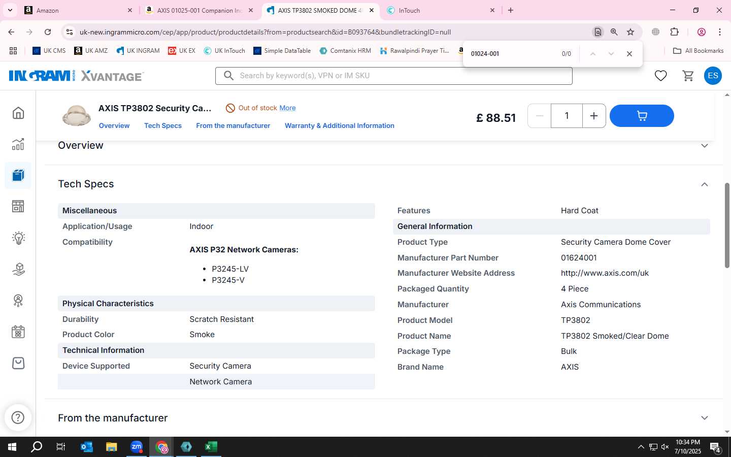The width and height of the screenshot is (731, 457).
Task: Jump to Tech Specs section link
Action: coord(162,125)
